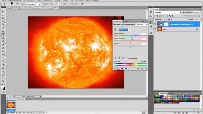
Task: Delete the adjustment layer via the adjustments panel trash
Action: coord(146,69)
